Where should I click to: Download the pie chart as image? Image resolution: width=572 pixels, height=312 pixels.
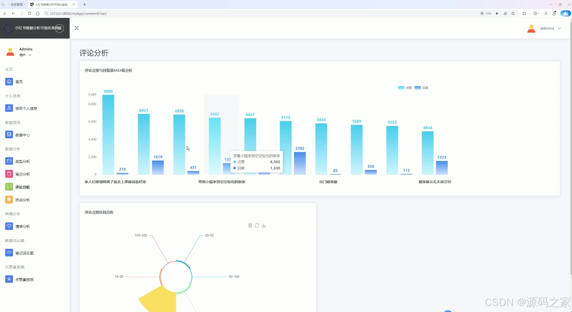pyautogui.click(x=264, y=225)
